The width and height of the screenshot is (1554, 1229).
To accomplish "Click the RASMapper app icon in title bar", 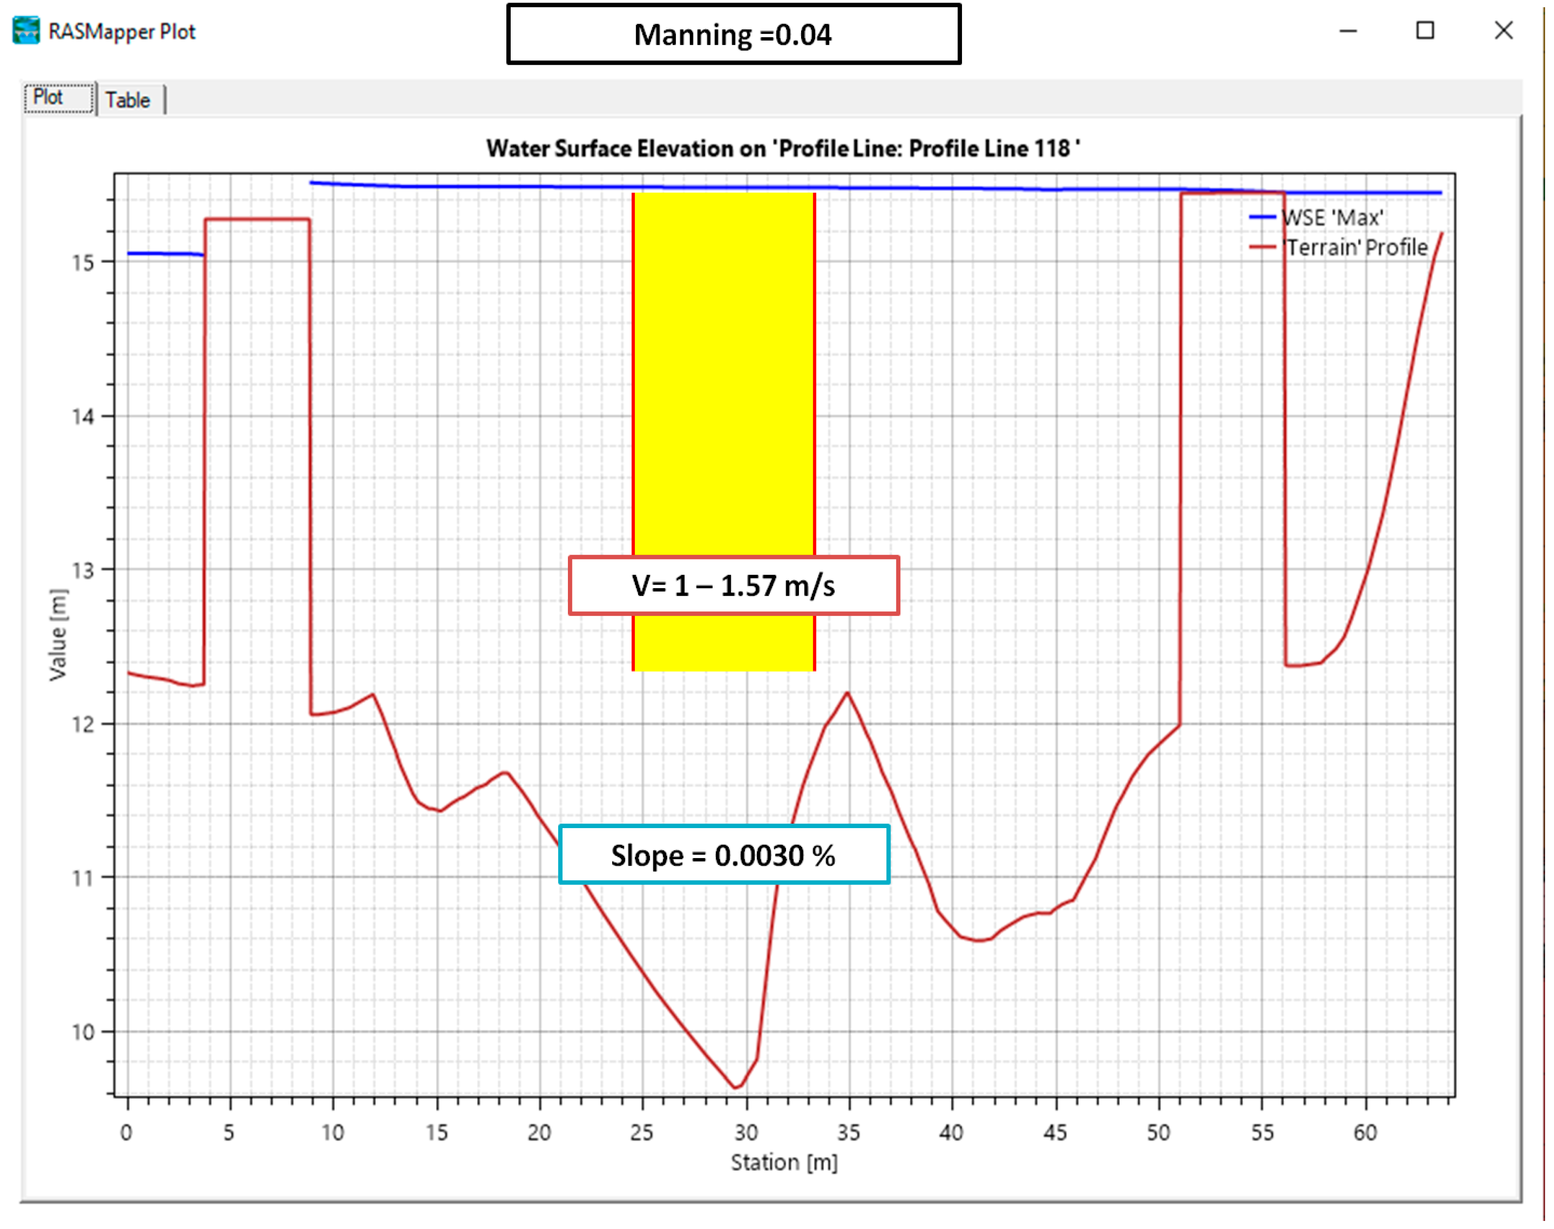I will pyautogui.click(x=26, y=31).
